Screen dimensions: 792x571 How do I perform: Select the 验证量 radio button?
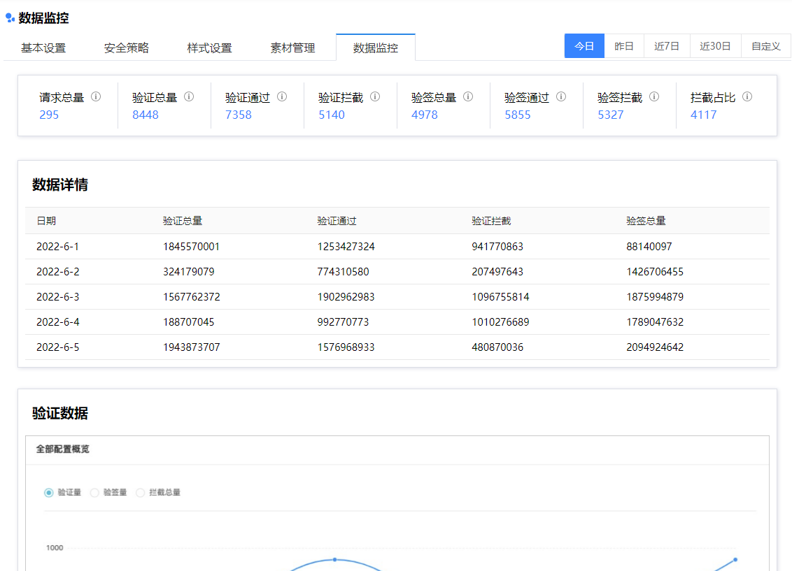pyautogui.click(x=49, y=493)
